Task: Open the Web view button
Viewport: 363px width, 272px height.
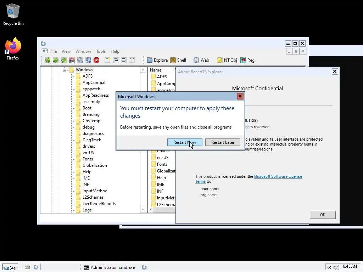Action: click(x=201, y=60)
